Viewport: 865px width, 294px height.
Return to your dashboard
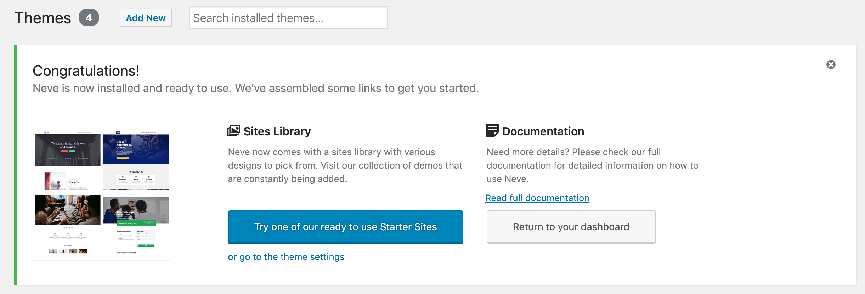[x=571, y=227]
